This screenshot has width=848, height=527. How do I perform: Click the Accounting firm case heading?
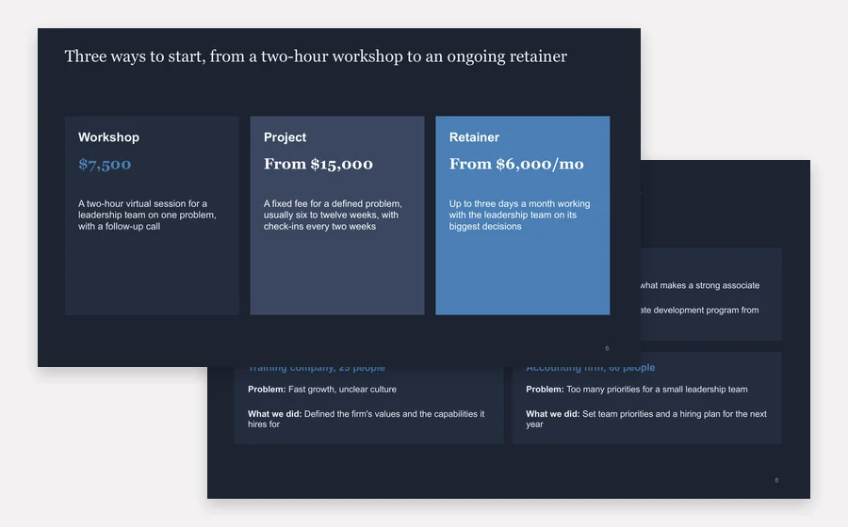click(590, 369)
